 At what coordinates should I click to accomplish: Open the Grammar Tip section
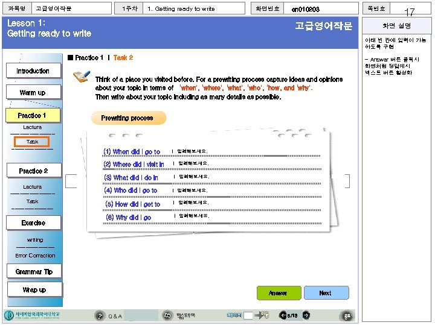[34, 271]
